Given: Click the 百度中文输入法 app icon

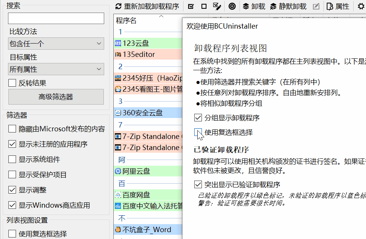Looking at the screenshot, I should (x=118, y=206).
